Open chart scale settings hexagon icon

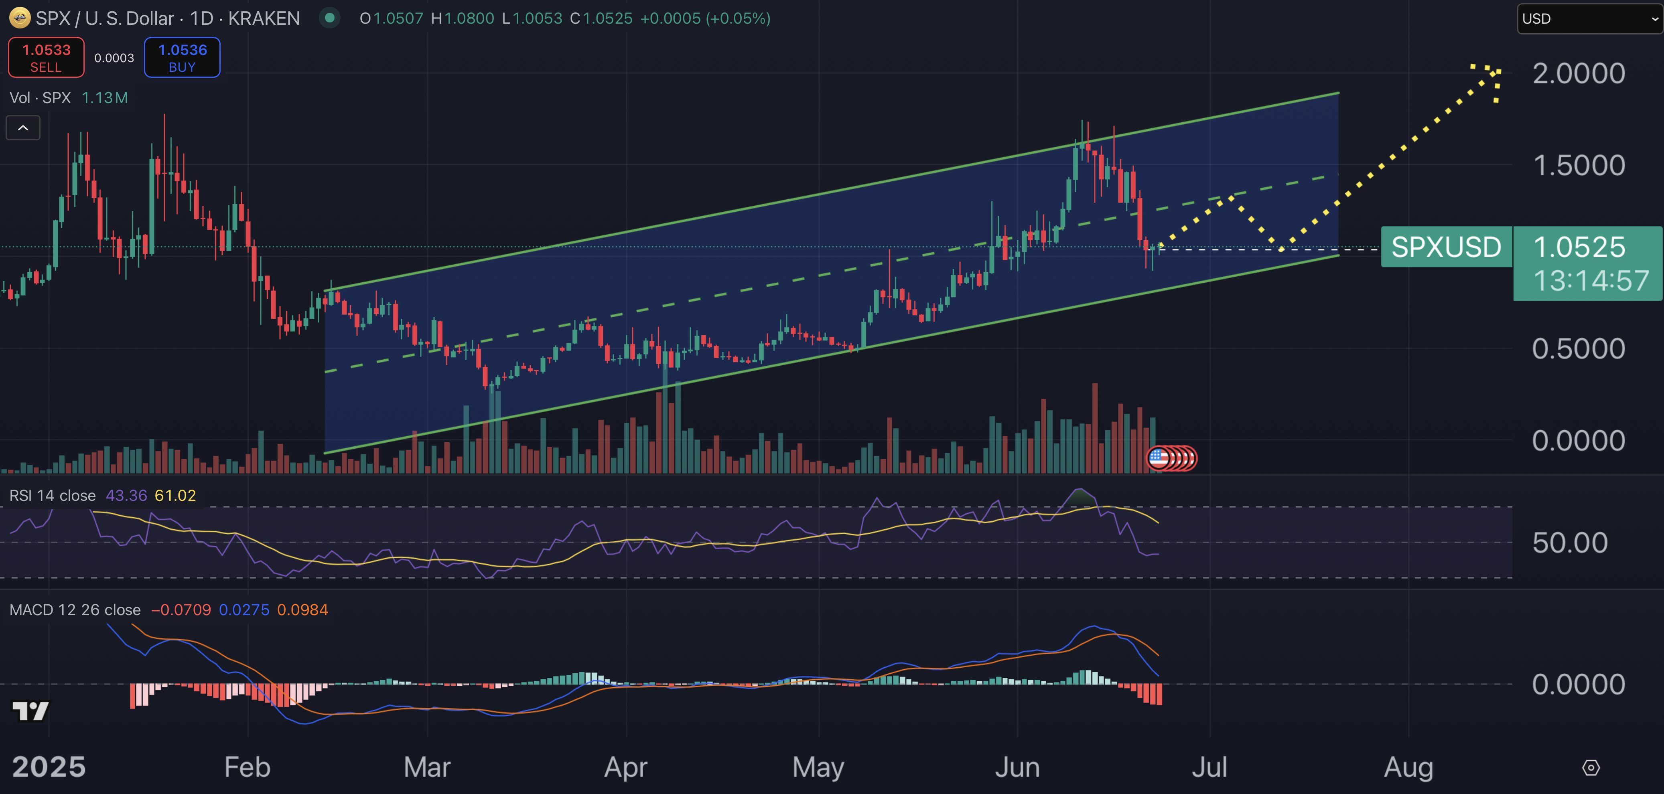[x=1591, y=768]
